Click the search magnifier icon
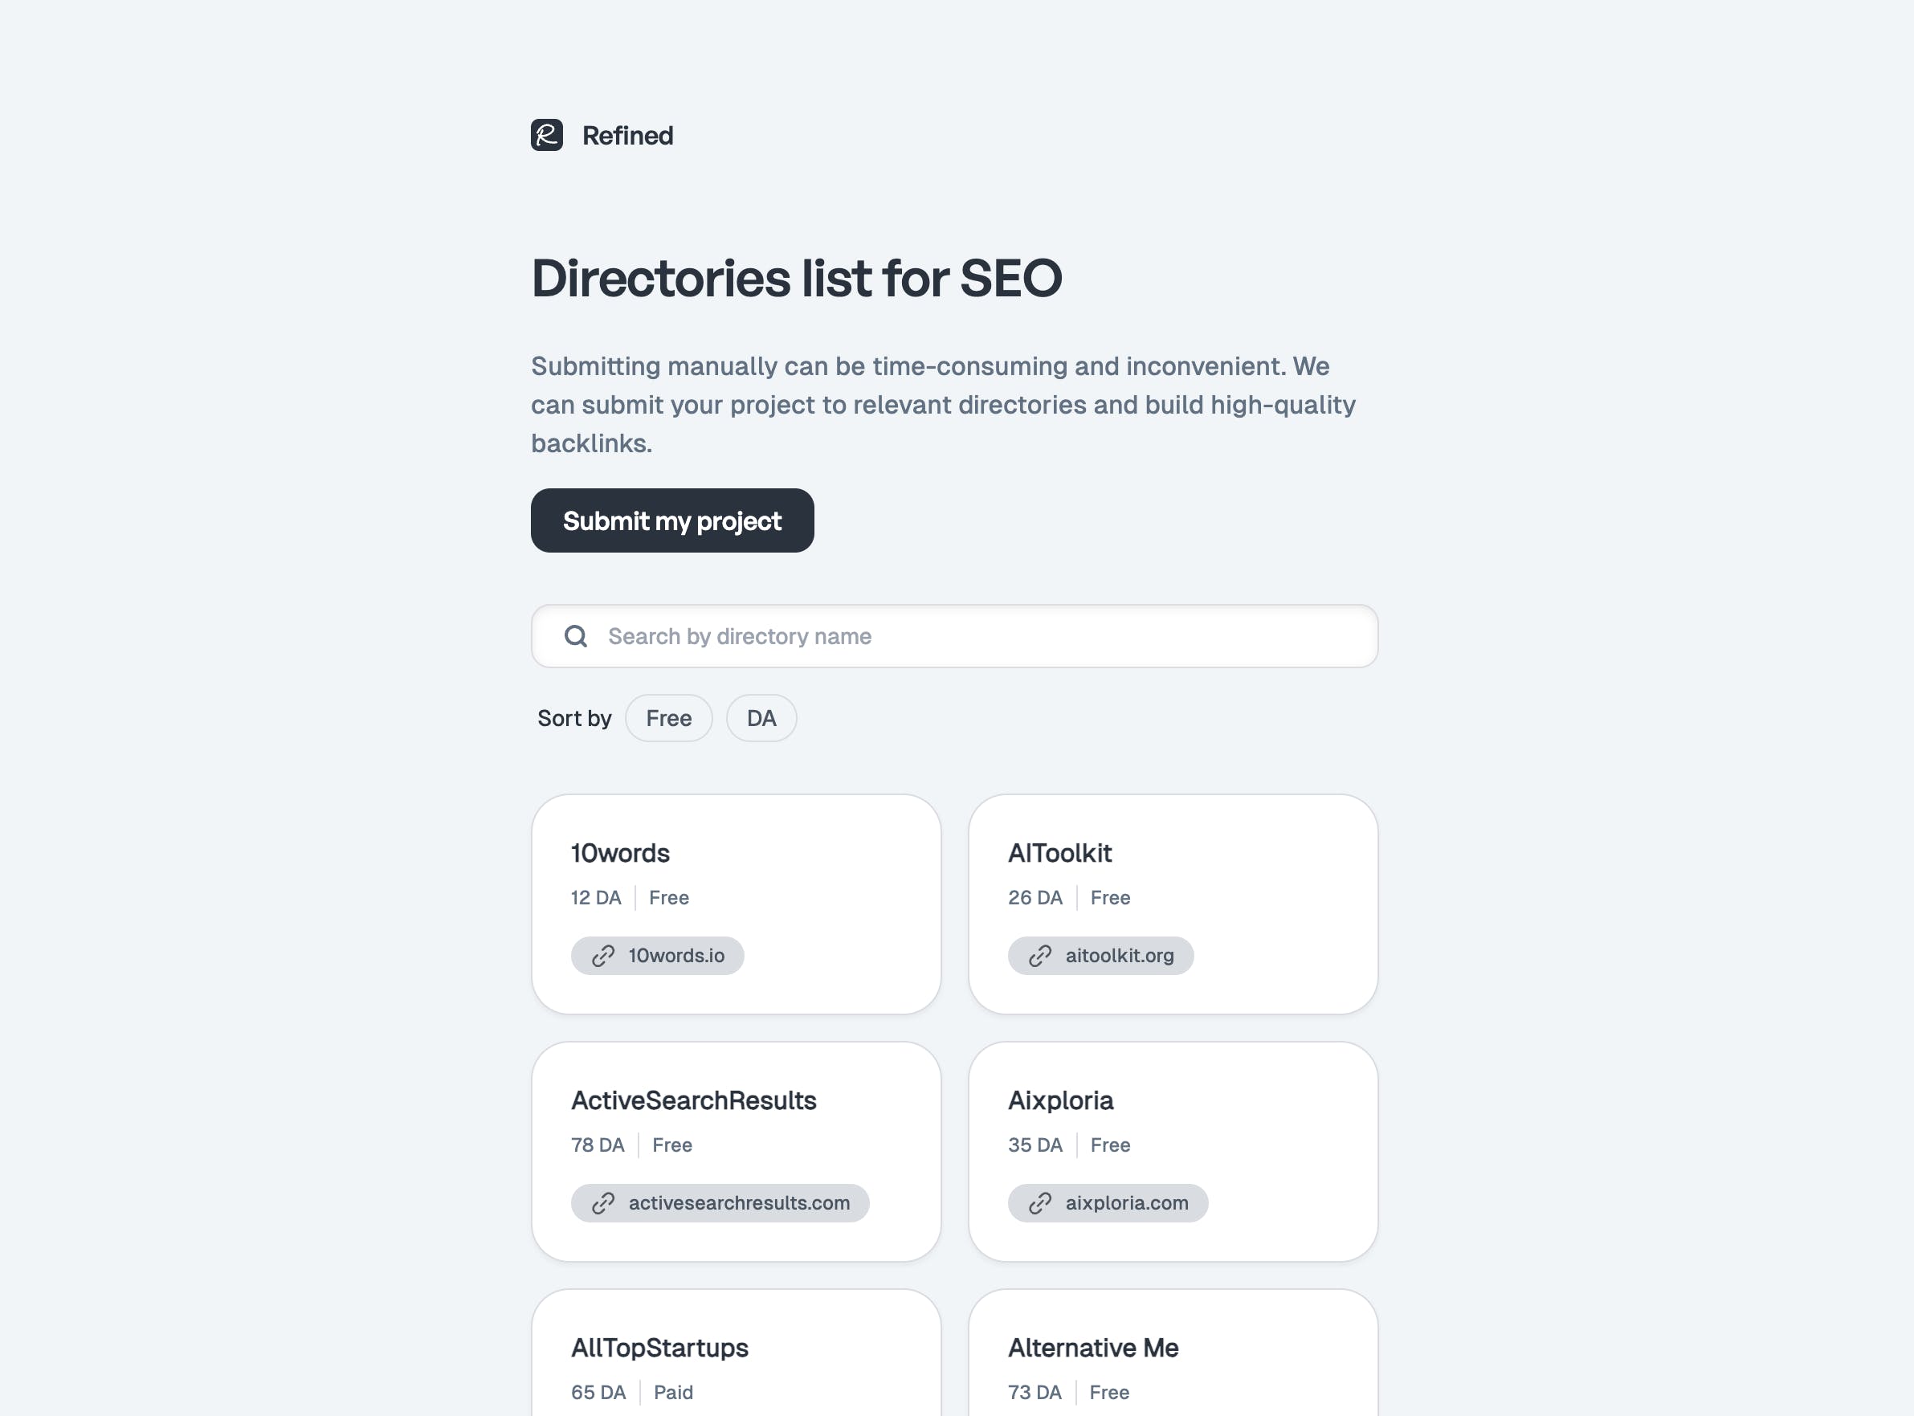The width and height of the screenshot is (1914, 1416). click(577, 635)
